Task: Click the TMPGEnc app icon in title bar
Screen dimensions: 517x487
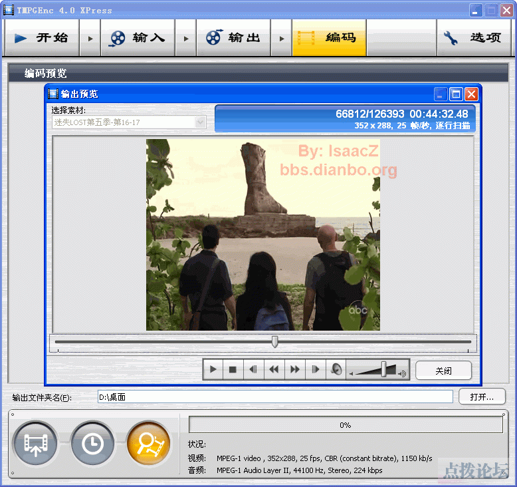Action: click(8, 10)
